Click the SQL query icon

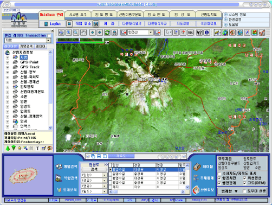pyautogui.click(x=190, y=33)
